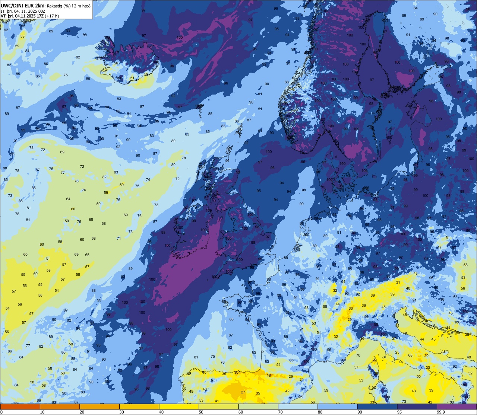The image size is (477, 415).
Task: Select the 95–99.9% dark indigo legend swatch
Action: click(417, 406)
